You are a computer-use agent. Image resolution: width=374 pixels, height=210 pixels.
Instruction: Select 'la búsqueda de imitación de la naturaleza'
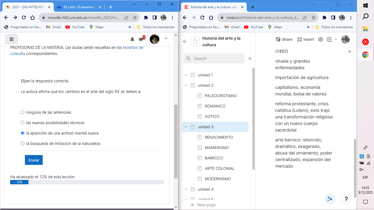click(x=23, y=144)
